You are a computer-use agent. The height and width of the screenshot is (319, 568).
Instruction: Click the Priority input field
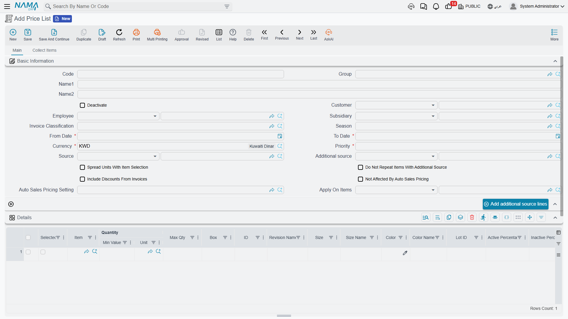(x=458, y=146)
